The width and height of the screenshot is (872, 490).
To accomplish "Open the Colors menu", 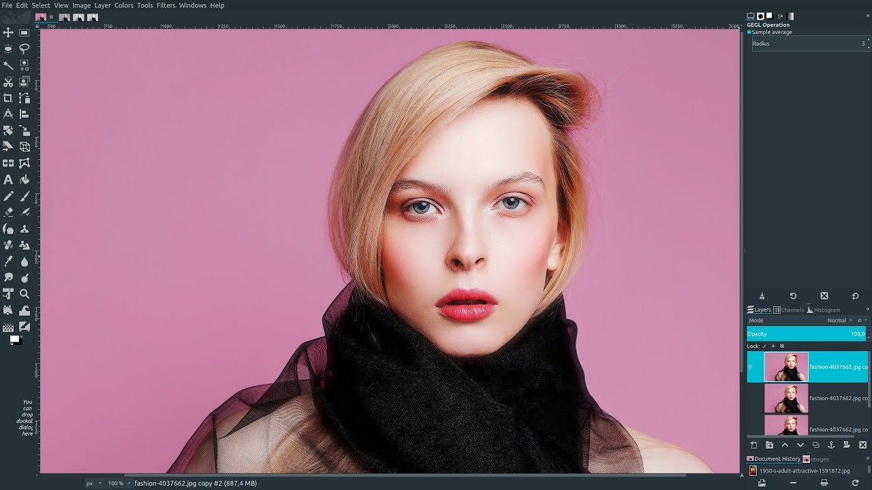I will coord(124,5).
